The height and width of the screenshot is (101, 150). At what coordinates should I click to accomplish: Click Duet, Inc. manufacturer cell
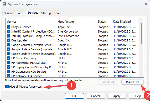coord(64,40)
